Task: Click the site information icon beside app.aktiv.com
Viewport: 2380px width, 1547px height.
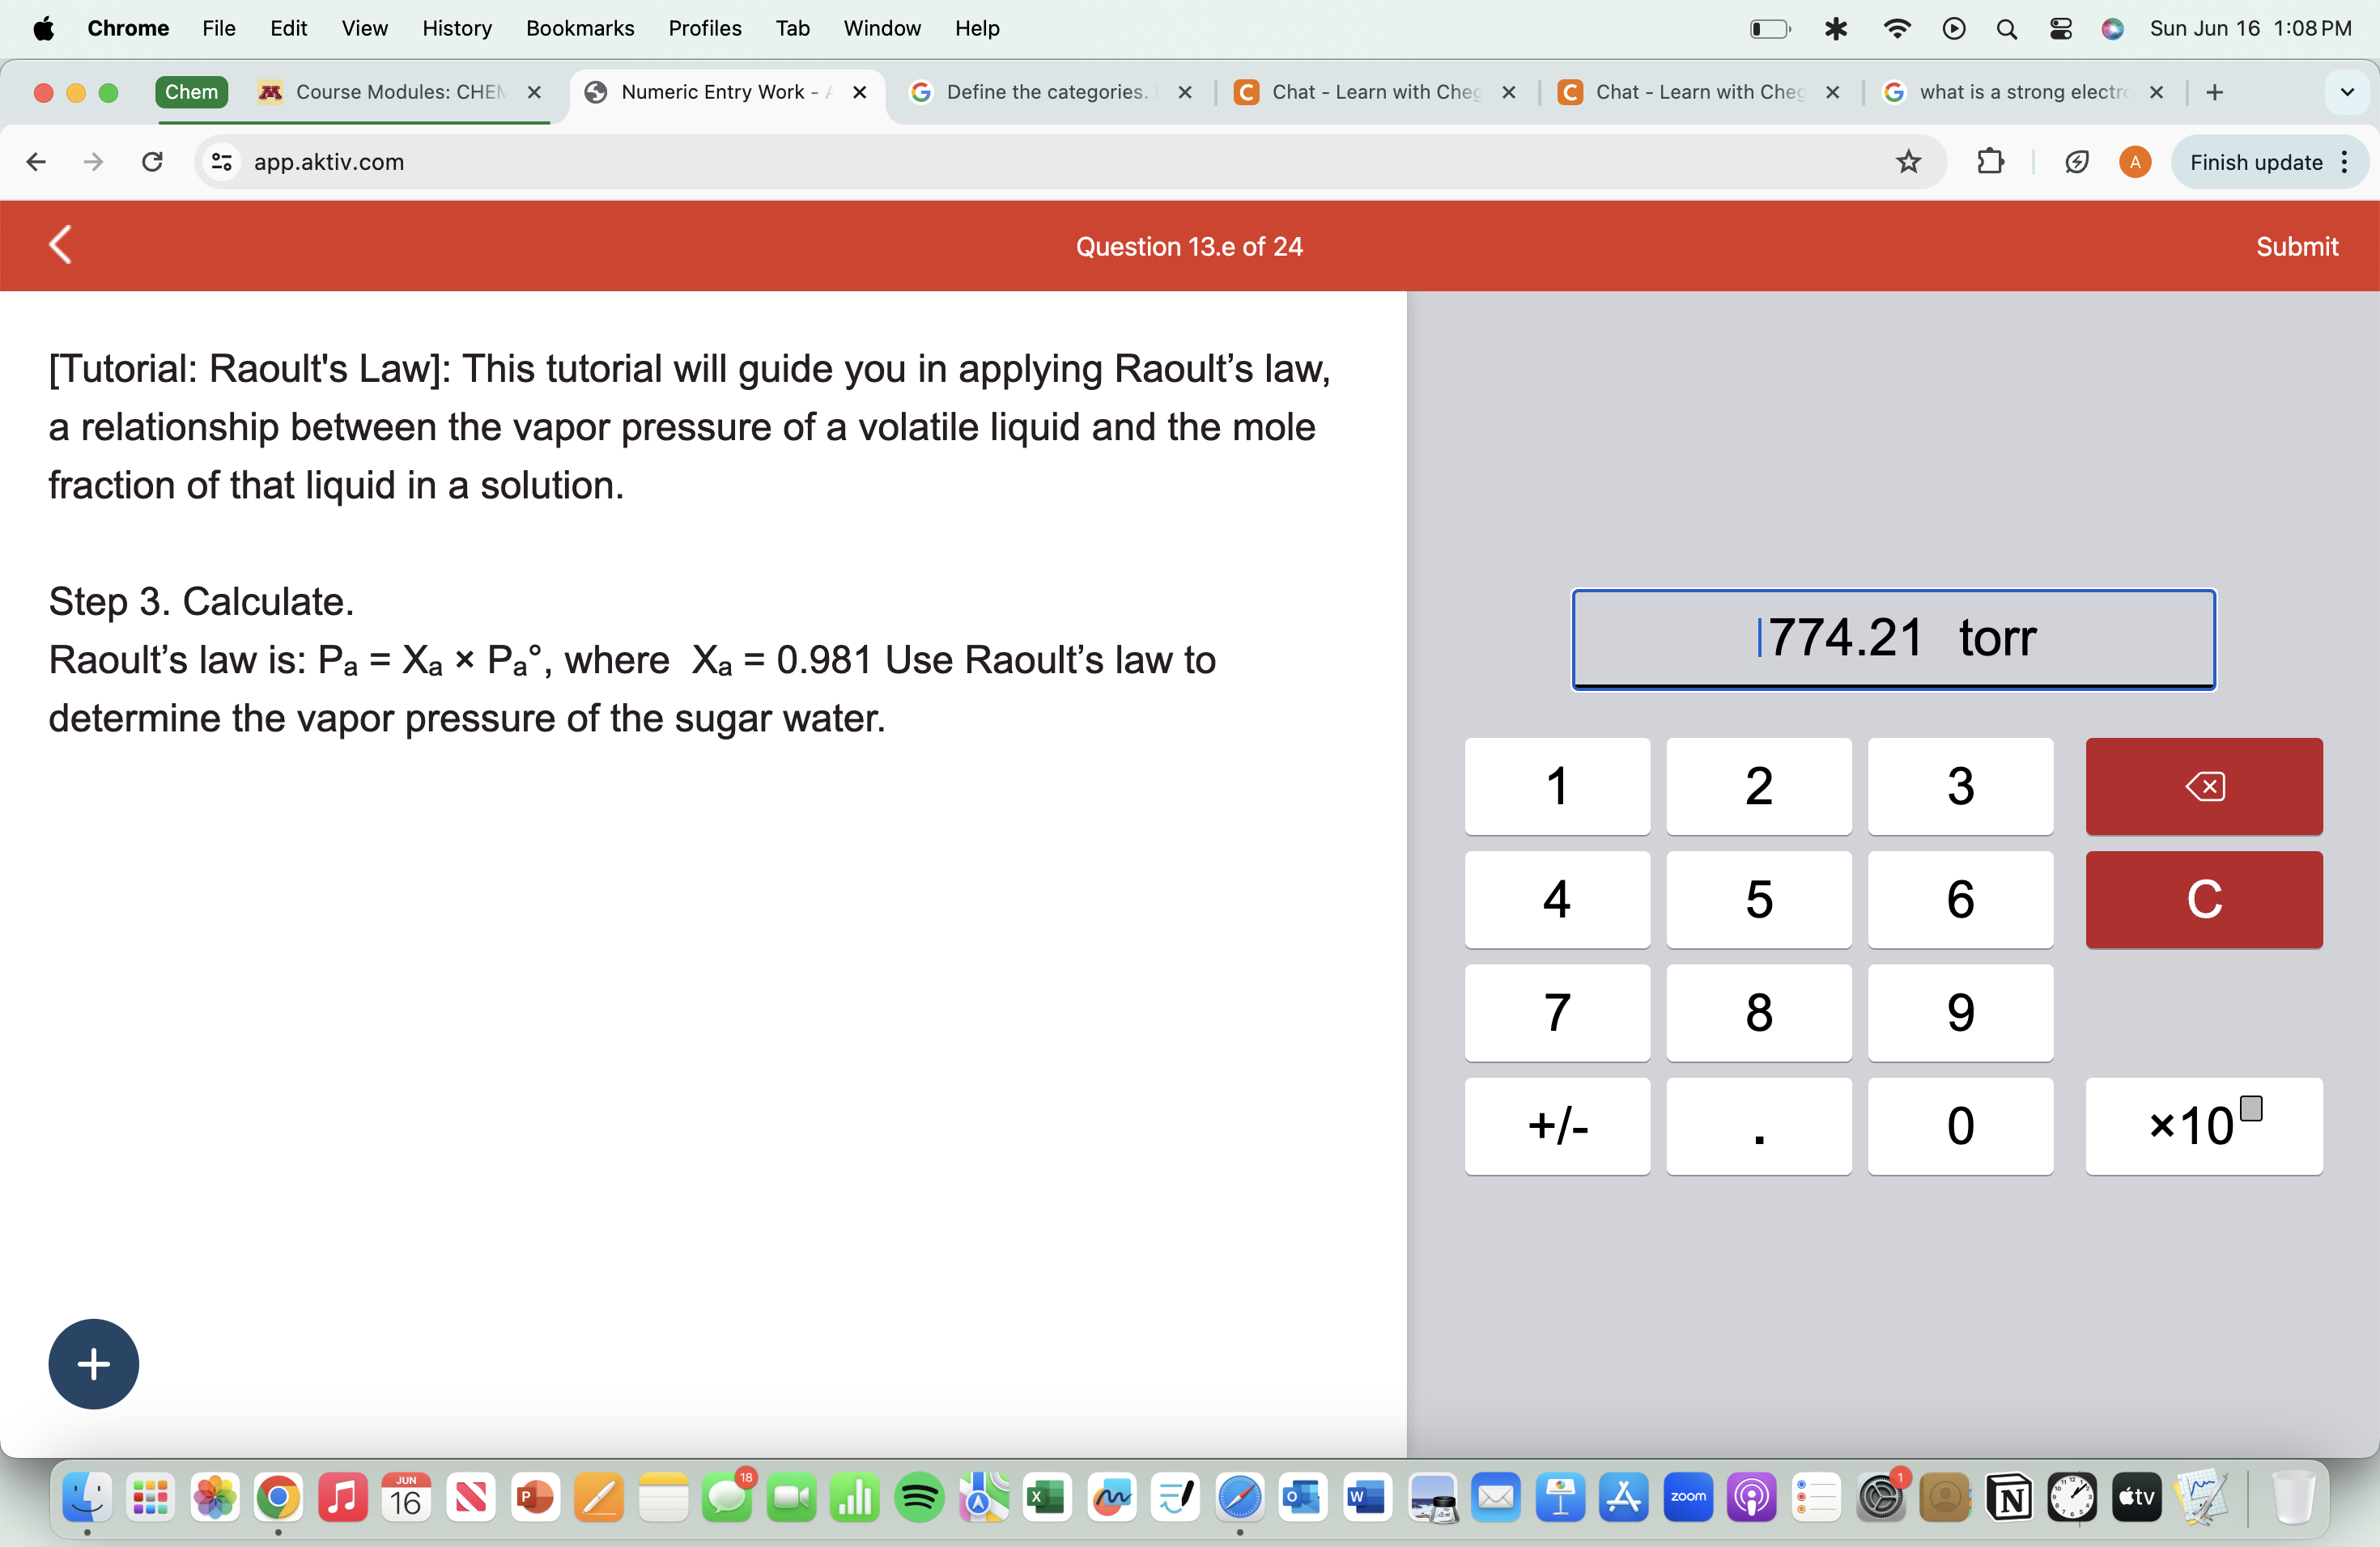Action: 221,162
